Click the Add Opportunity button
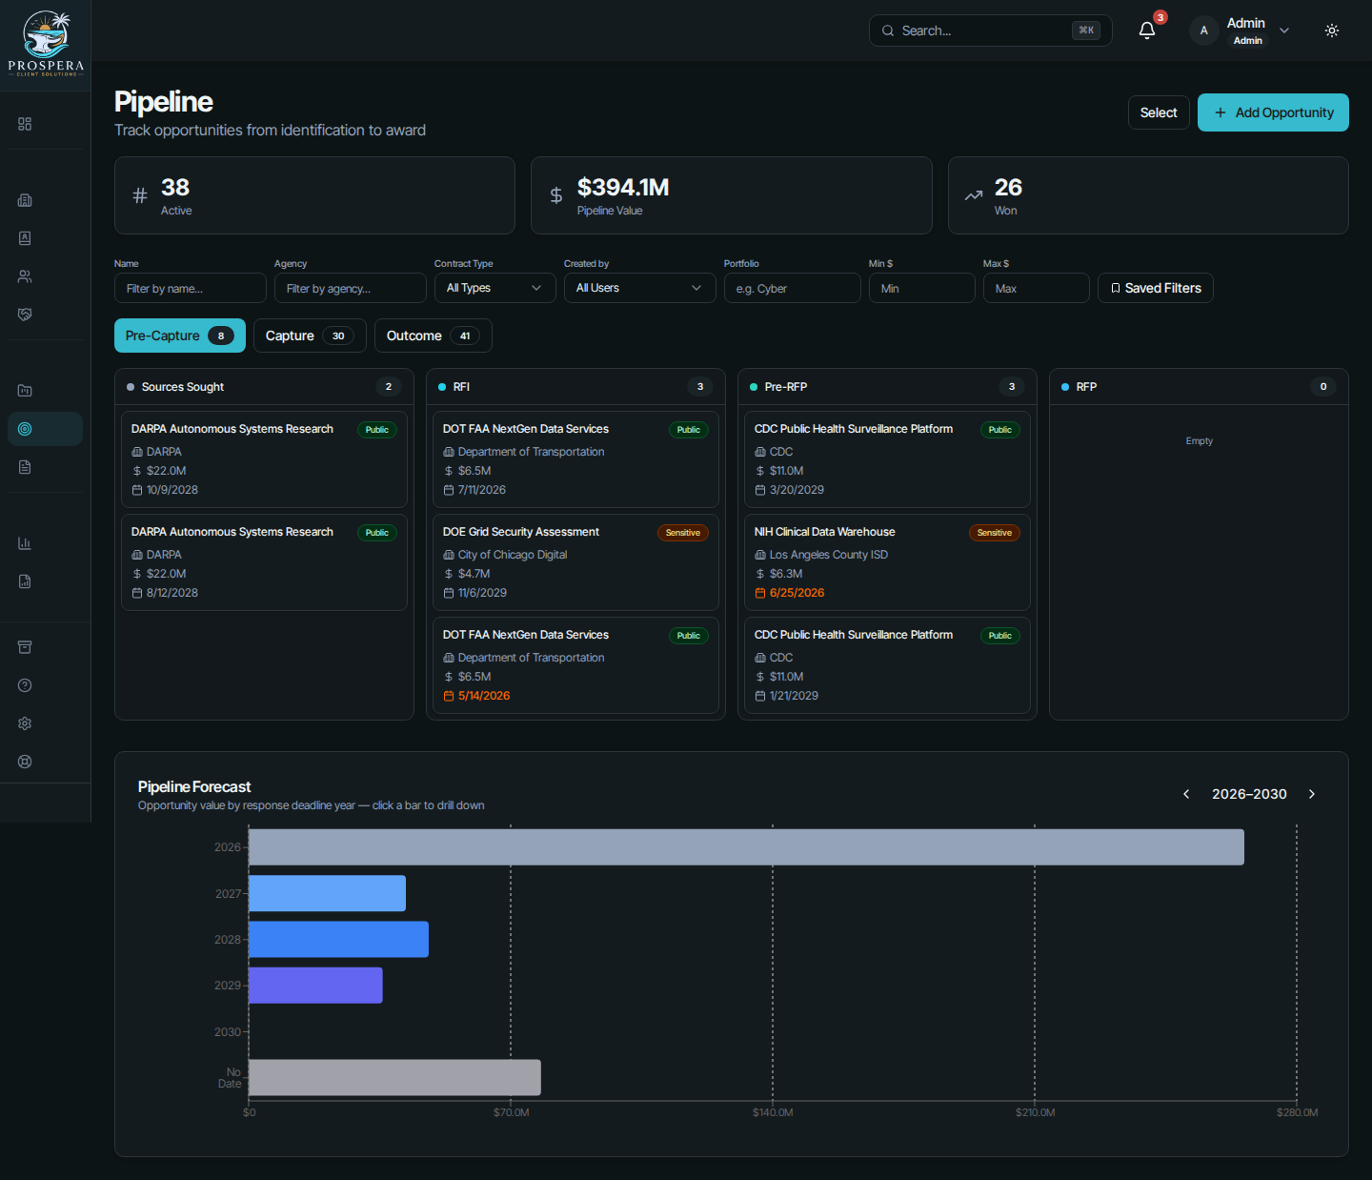The height and width of the screenshot is (1180, 1372). (x=1273, y=112)
